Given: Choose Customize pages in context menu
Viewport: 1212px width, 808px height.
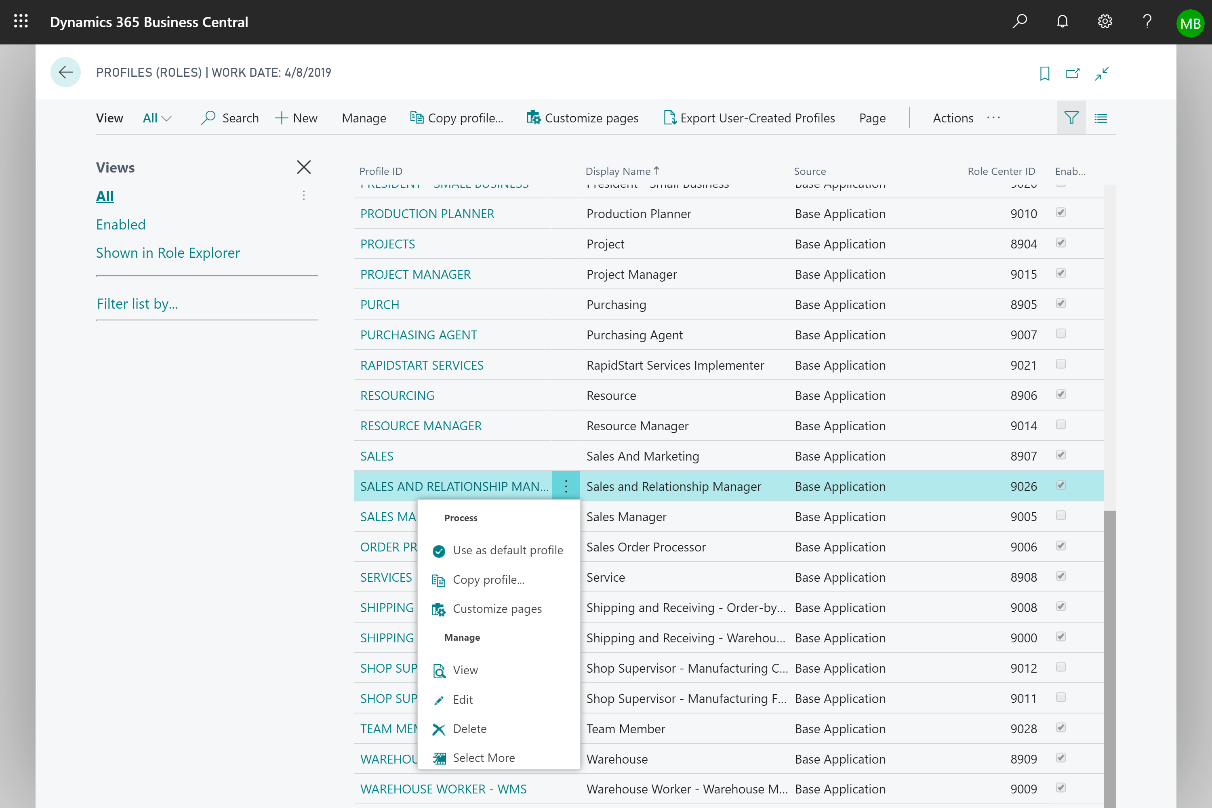Looking at the screenshot, I should coord(487,608).
